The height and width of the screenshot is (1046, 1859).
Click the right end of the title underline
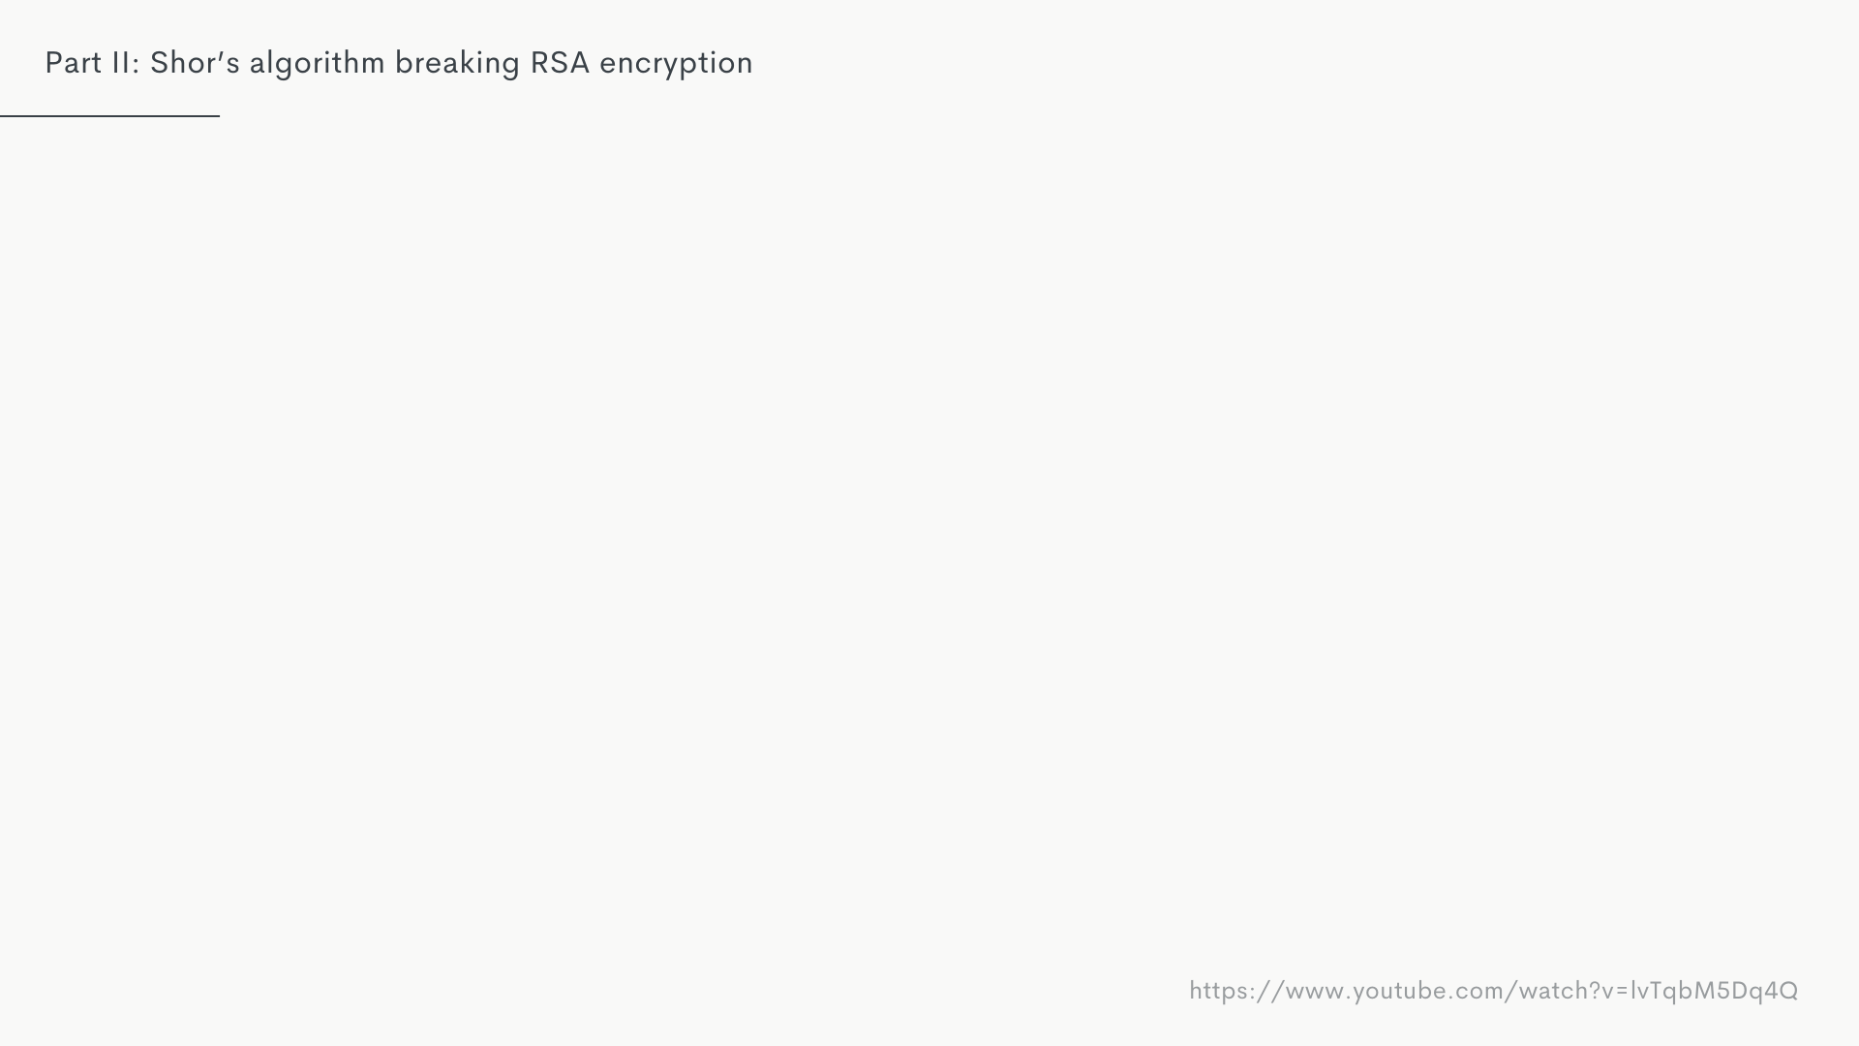pyautogui.click(x=217, y=116)
